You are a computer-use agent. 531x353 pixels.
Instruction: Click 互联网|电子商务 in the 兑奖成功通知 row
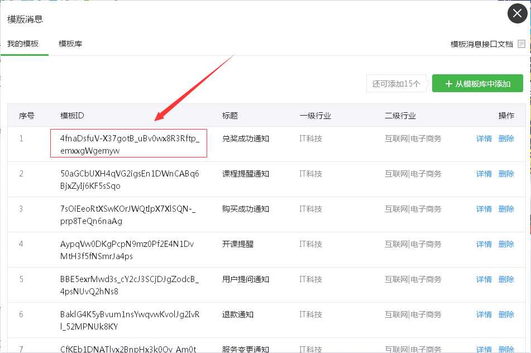413,139
